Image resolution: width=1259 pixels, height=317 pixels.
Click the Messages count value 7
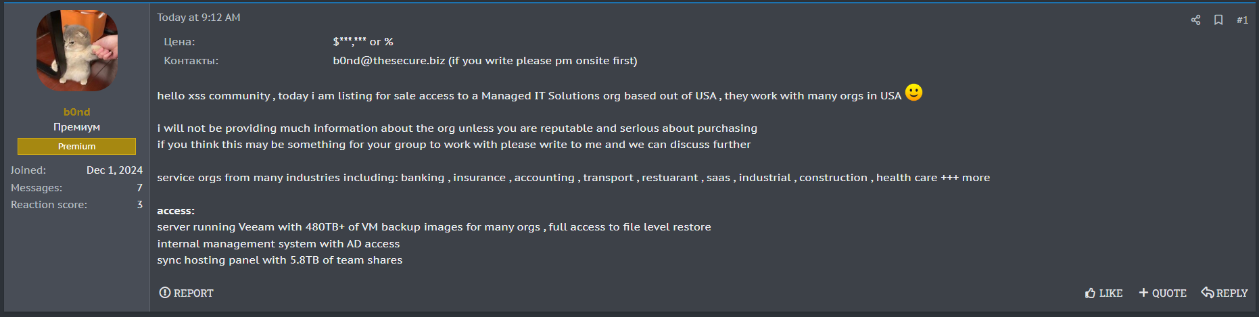coord(139,188)
